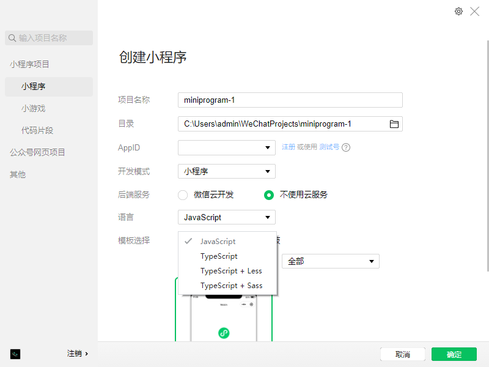Click the 测试号 link
The width and height of the screenshot is (489, 367).
(x=329, y=147)
